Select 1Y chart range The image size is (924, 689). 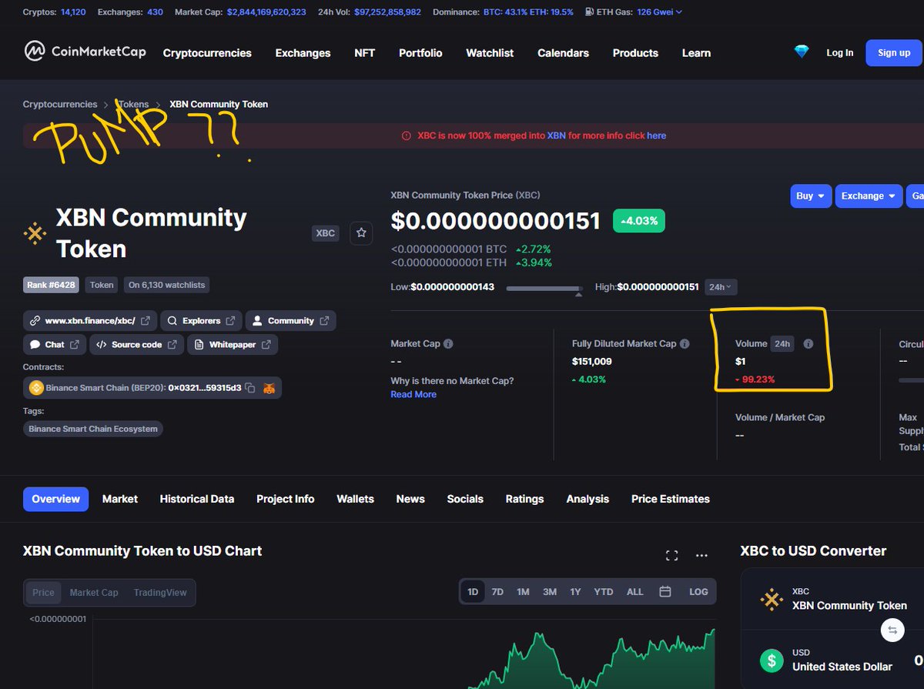[575, 591]
